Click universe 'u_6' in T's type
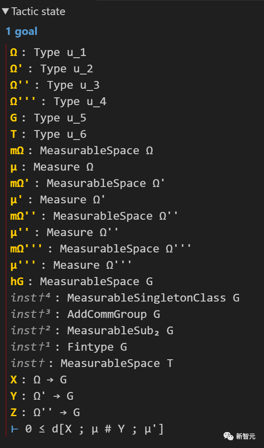 point(77,134)
